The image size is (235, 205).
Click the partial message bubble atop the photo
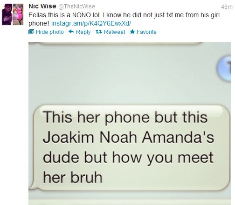pos(121,44)
